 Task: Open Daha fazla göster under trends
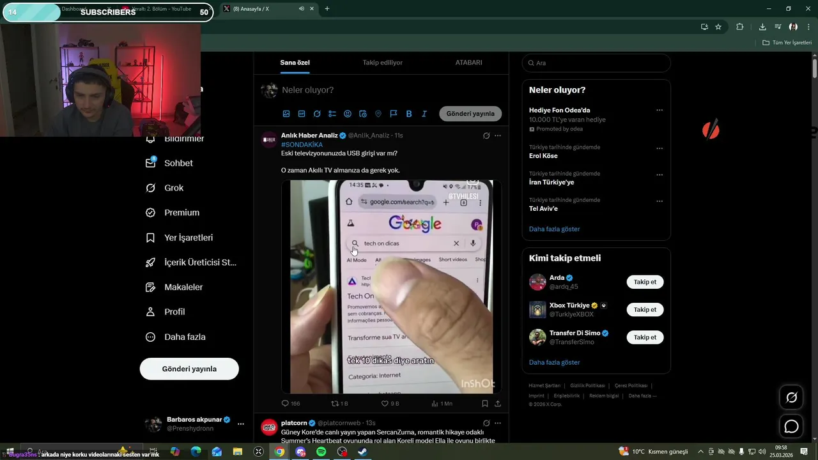click(554, 229)
